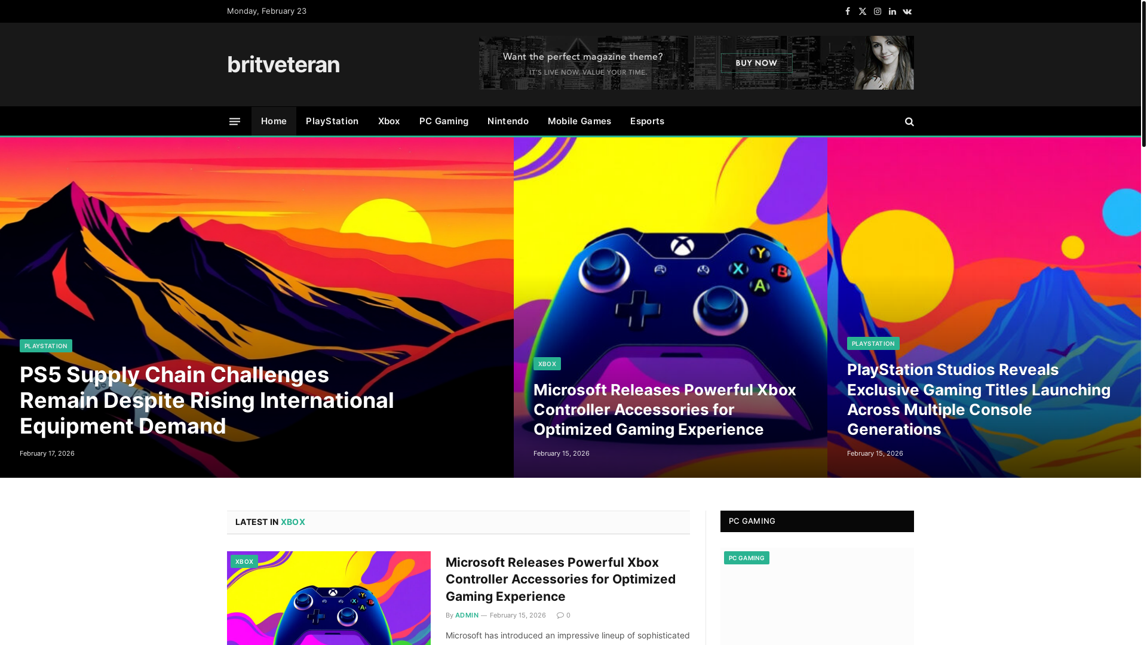
Task: Open the Xbox navigation menu item
Action: pyautogui.click(x=389, y=121)
